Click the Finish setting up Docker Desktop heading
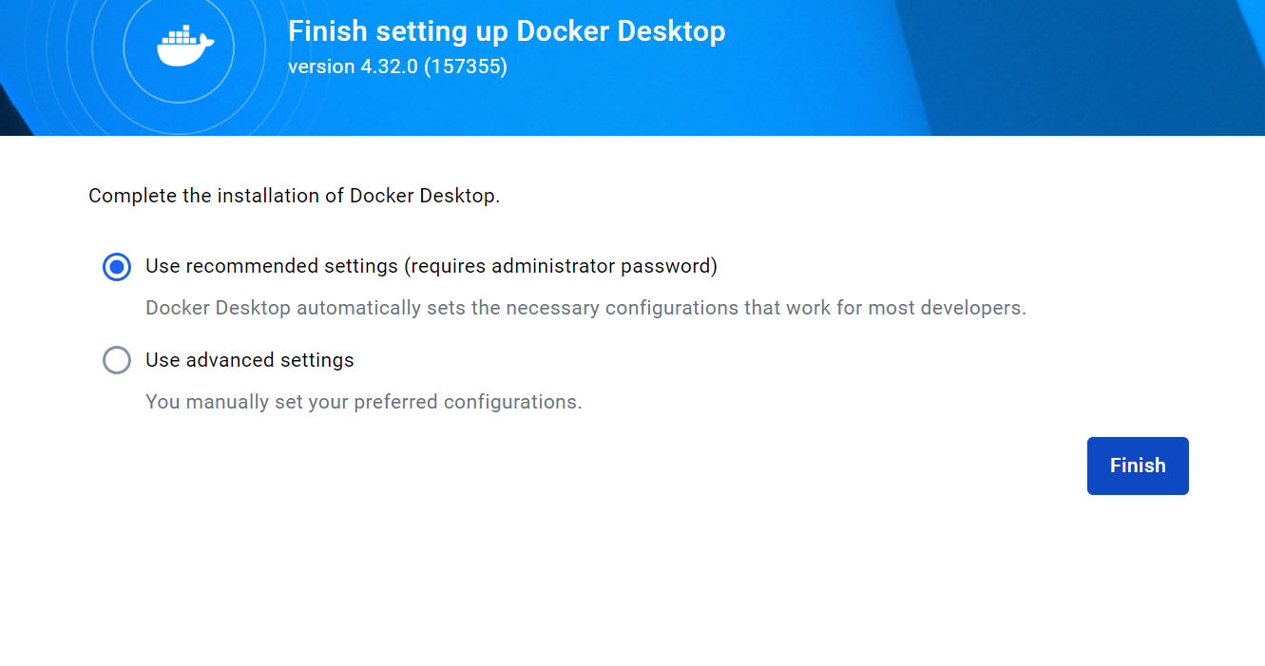1265x666 pixels. [x=507, y=30]
